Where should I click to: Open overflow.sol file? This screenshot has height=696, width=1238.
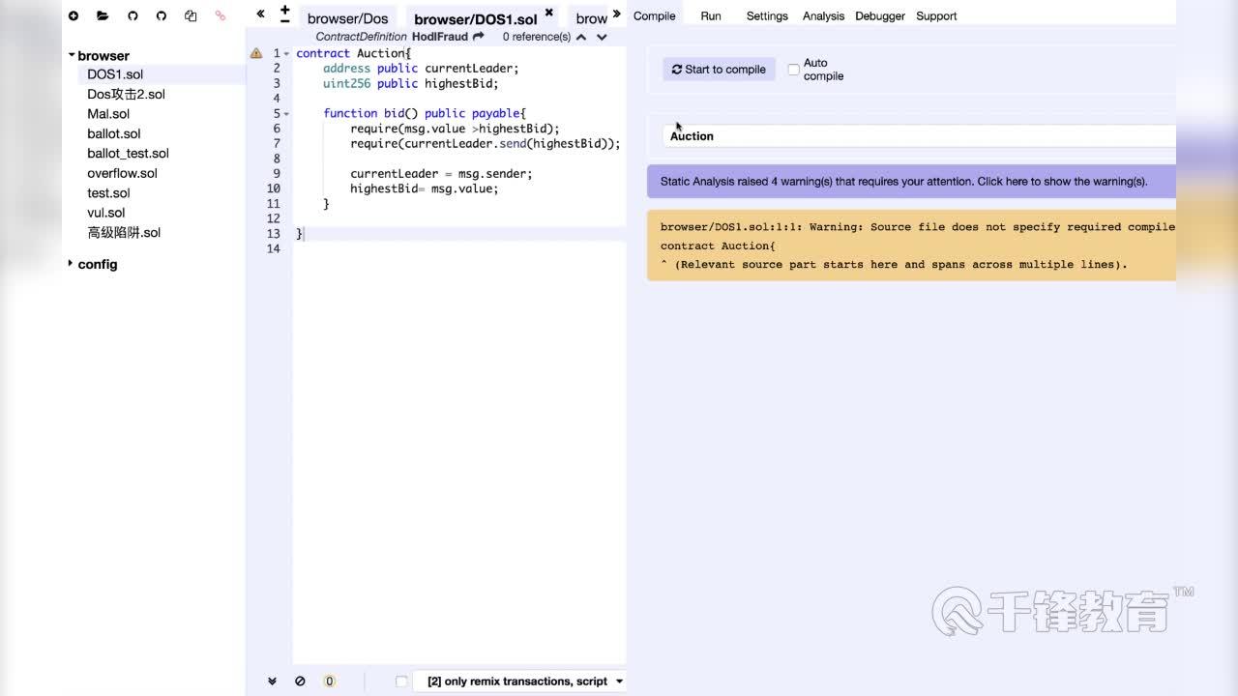tap(122, 173)
